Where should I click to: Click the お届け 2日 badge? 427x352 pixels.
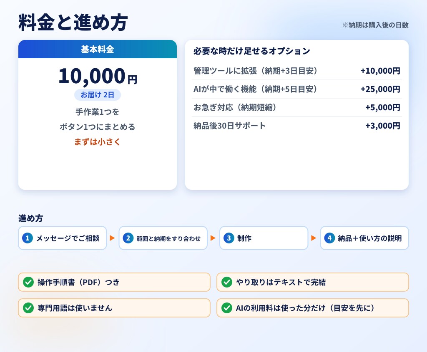(98, 95)
